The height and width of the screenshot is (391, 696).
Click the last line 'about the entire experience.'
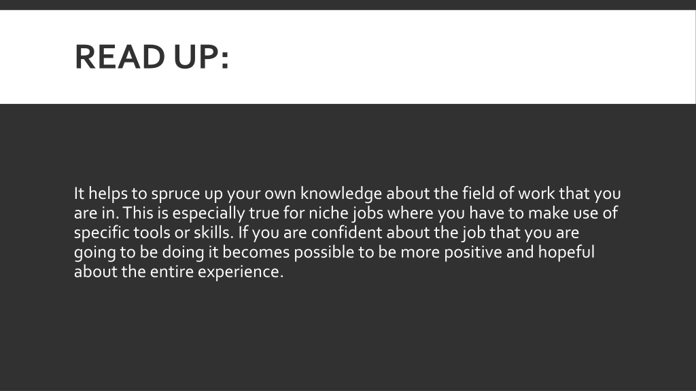(179, 272)
